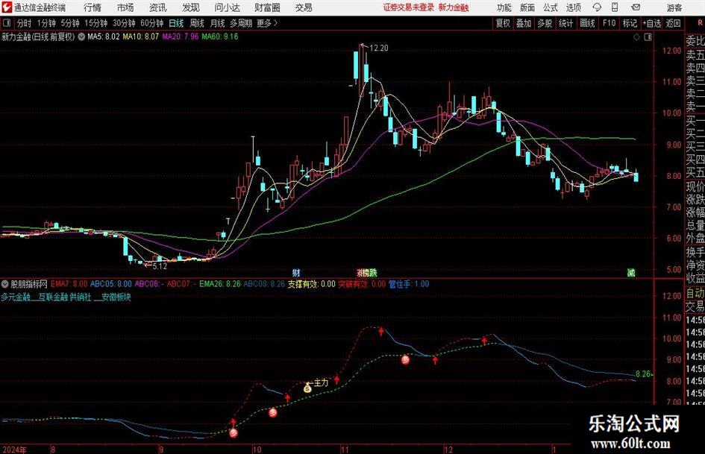Switch to 1分钟 period
Screen dimensions: 705x454
(46, 23)
